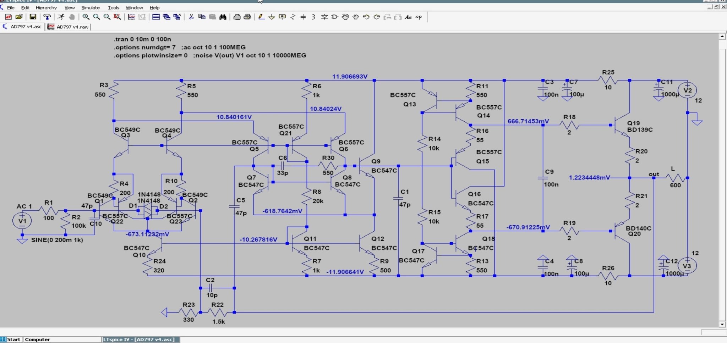727x343 pixels.
Task: Zoom in using the magnifier plus icon
Action: point(86,17)
